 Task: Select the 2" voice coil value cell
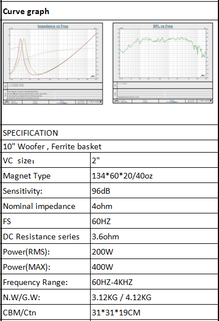tap(154, 160)
